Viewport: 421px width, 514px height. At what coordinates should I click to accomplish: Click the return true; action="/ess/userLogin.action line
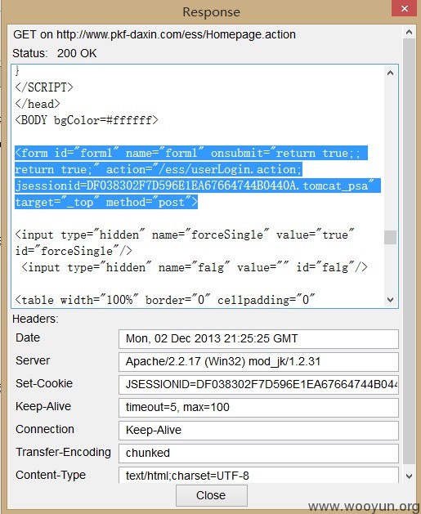159,169
